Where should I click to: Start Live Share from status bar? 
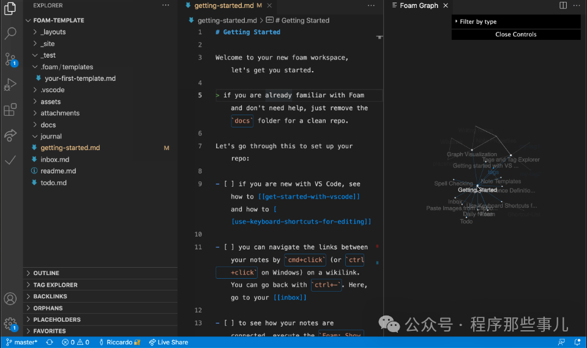[x=168, y=342]
